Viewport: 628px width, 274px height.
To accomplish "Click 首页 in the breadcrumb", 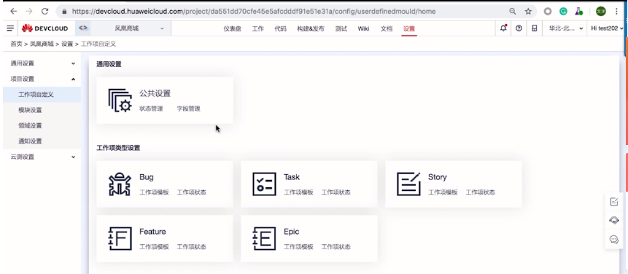I will 17,44.
